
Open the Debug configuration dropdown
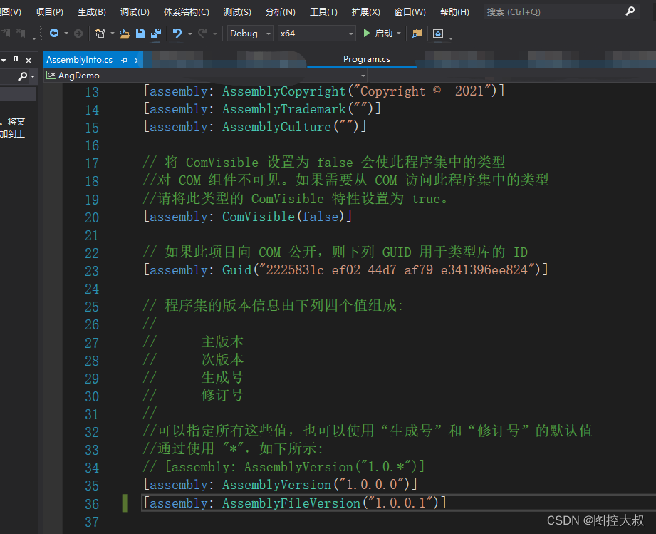[250, 34]
